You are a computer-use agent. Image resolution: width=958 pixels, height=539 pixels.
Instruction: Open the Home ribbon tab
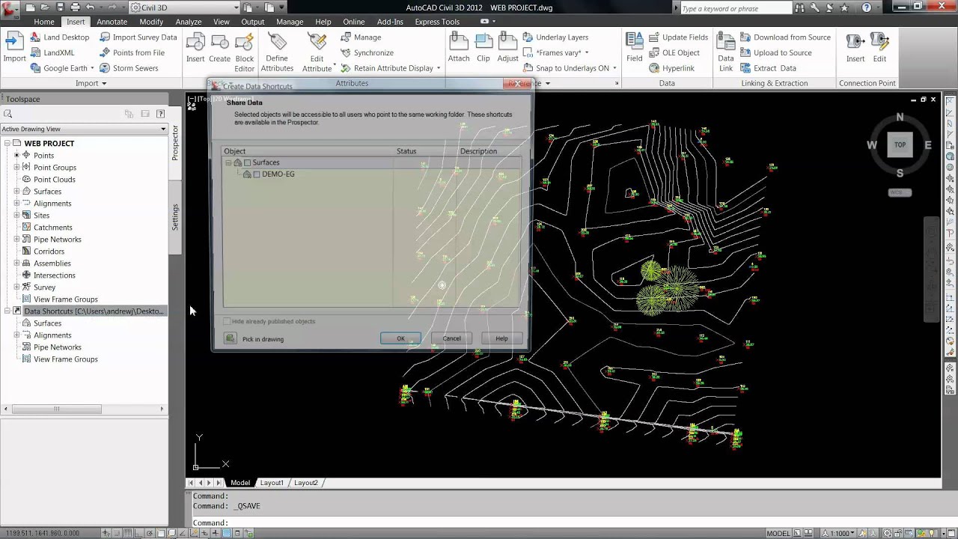click(44, 22)
